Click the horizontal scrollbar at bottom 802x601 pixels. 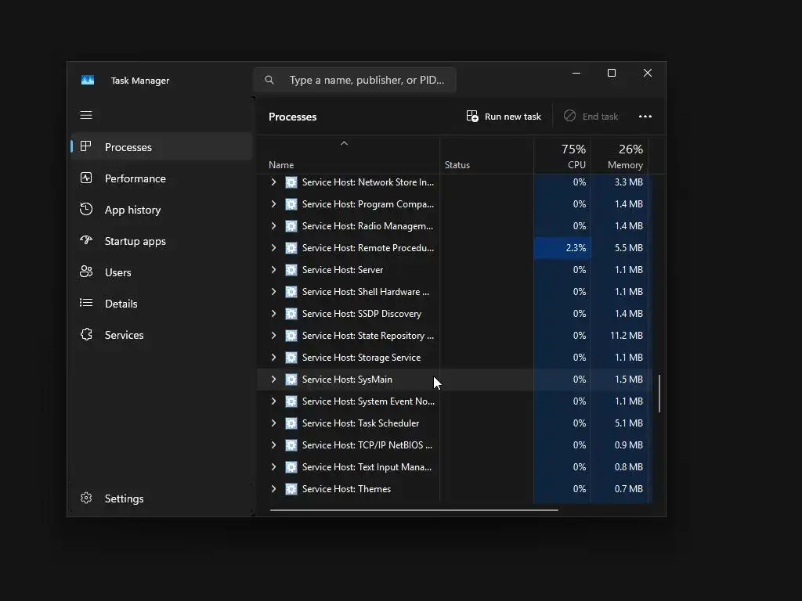tap(414, 509)
